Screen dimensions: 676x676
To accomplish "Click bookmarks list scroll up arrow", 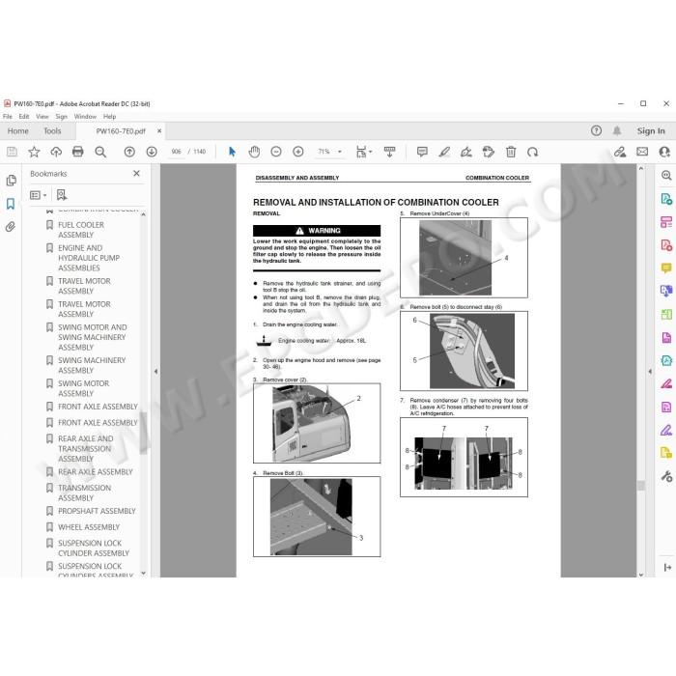I will [144, 214].
